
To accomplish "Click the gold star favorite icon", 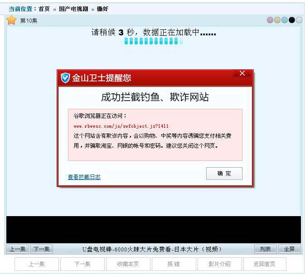I will click(x=12, y=20).
